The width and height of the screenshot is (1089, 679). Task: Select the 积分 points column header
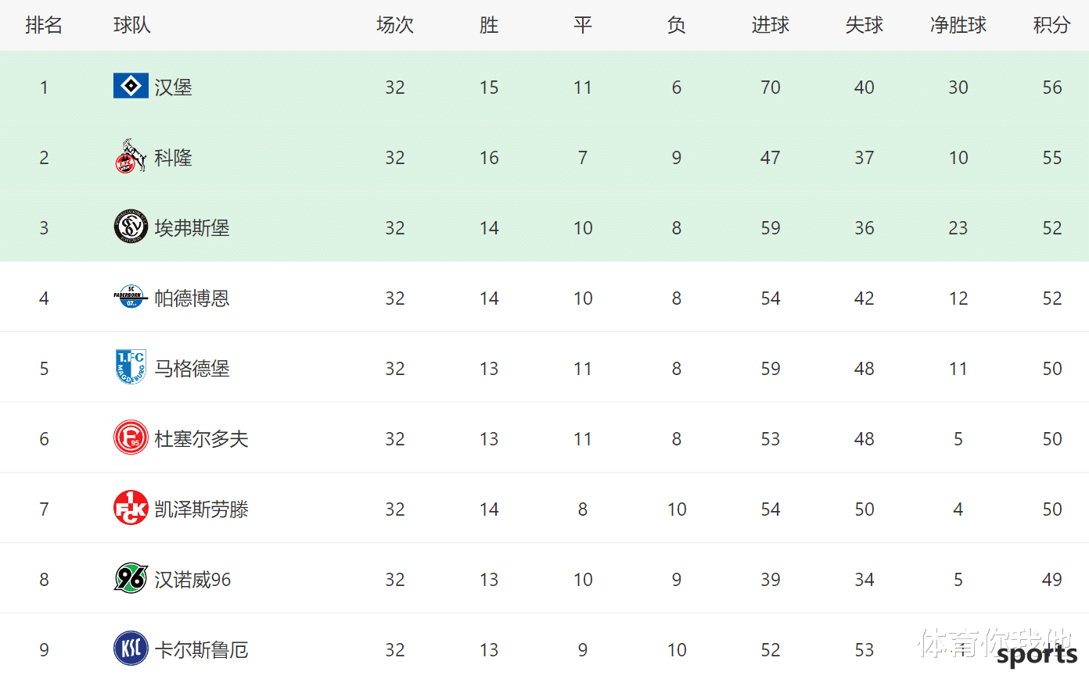coord(1051,25)
